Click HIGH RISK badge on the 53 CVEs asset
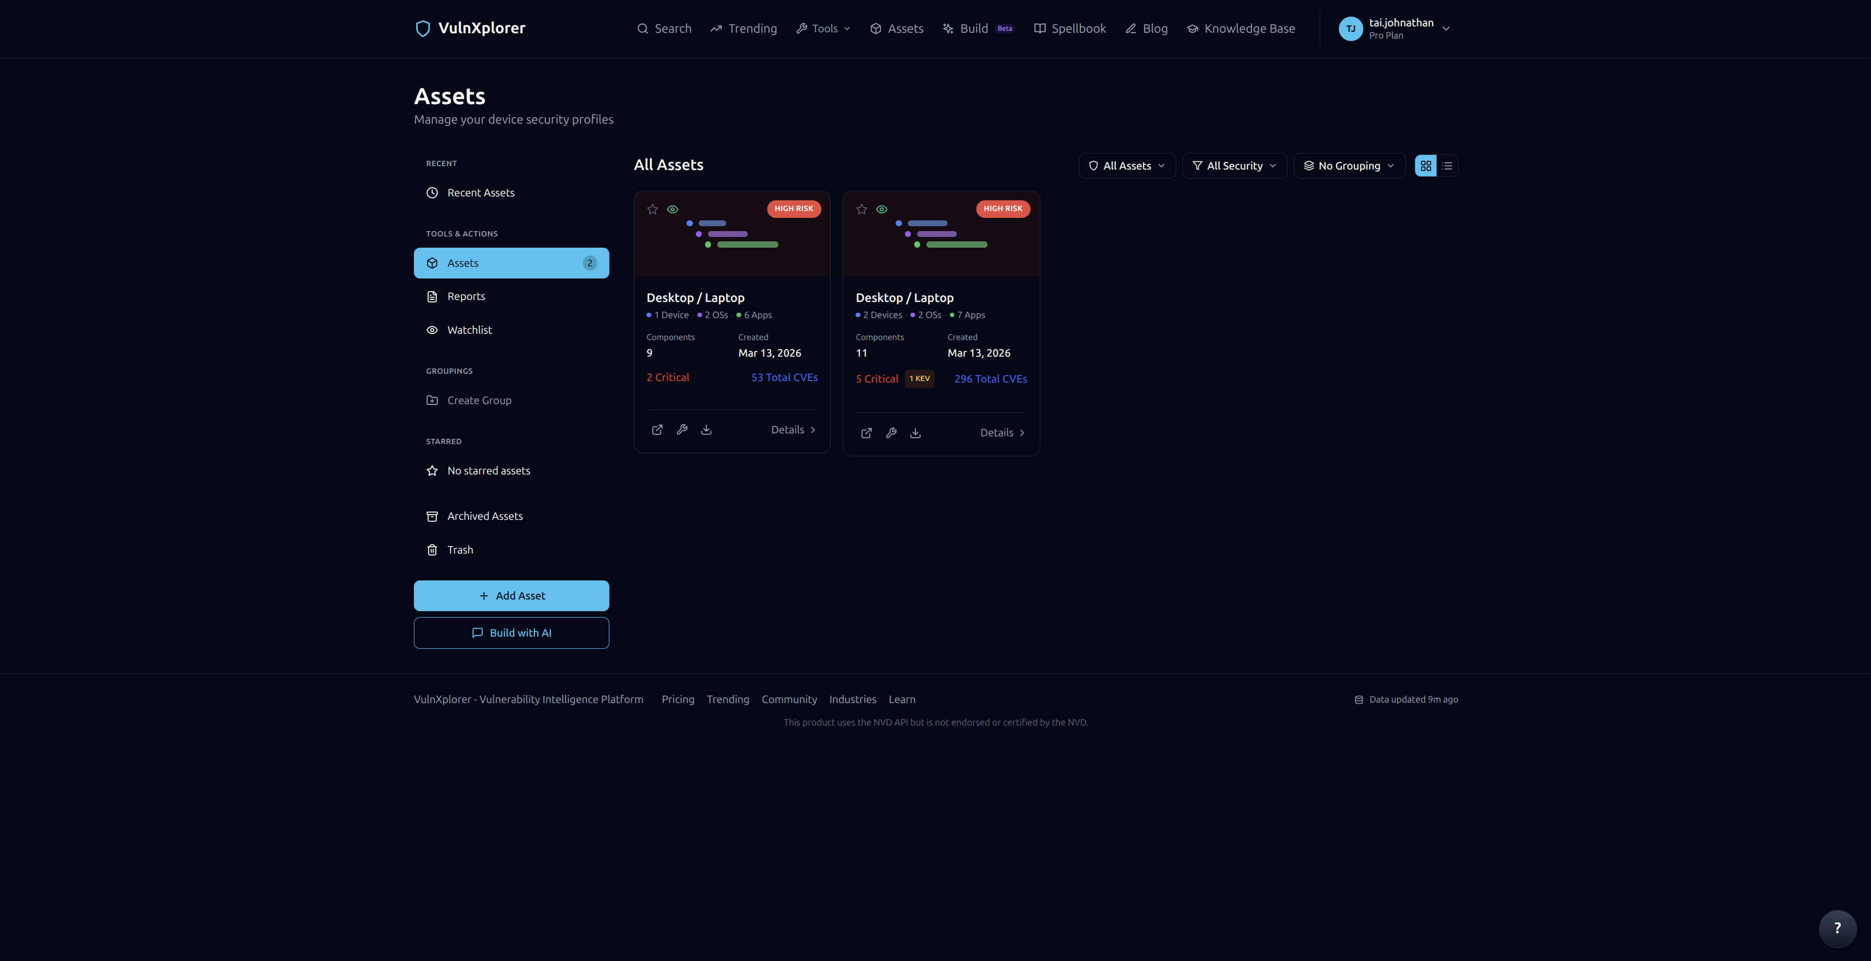 (x=794, y=209)
